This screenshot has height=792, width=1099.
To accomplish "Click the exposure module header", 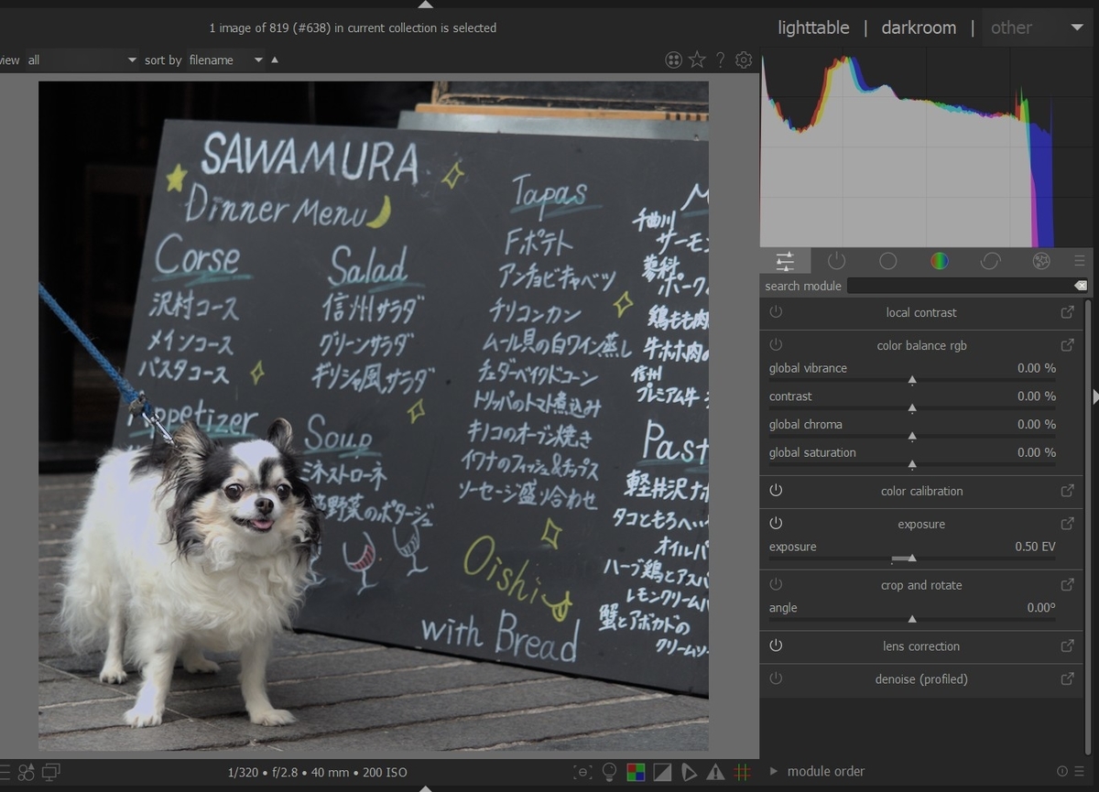I will click(921, 524).
